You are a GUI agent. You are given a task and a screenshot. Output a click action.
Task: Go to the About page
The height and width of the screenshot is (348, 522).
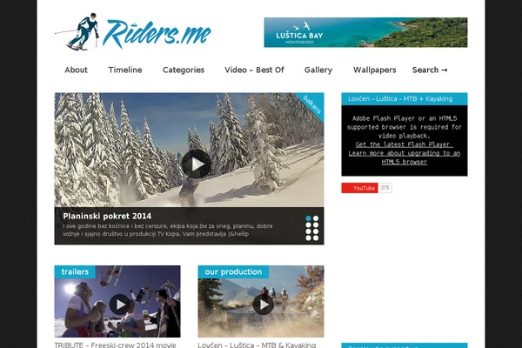77,70
